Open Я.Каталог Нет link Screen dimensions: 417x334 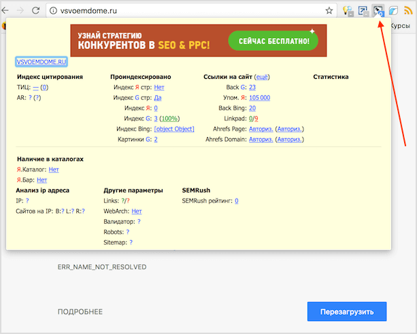coord(54,169)
